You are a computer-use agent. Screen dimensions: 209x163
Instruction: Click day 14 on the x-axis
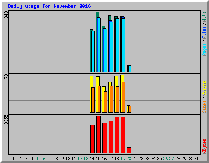[x=92, y=159]
